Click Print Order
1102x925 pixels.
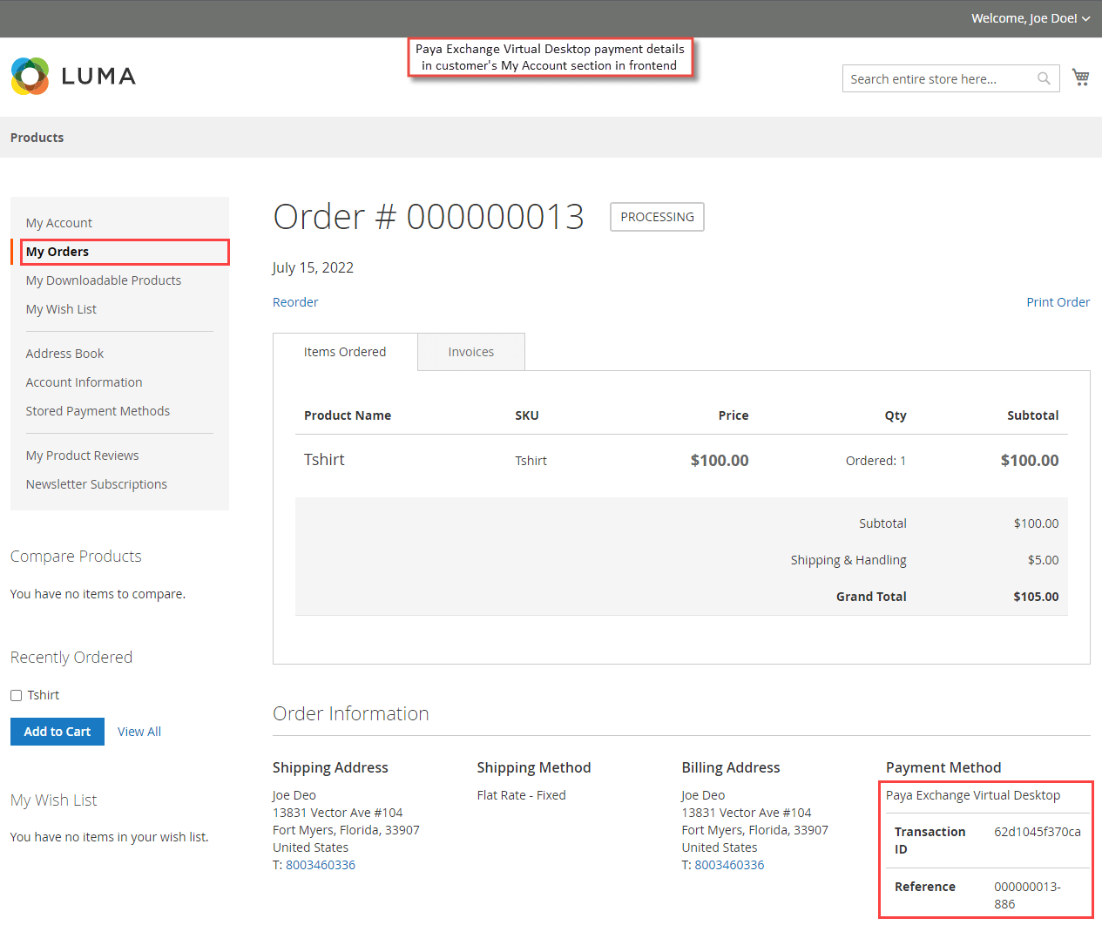coord(1058,302)
